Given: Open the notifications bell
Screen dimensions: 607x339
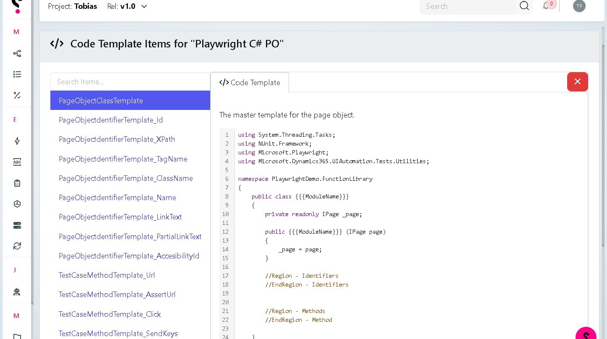Looking at the screenshot, I should point(546,6).
